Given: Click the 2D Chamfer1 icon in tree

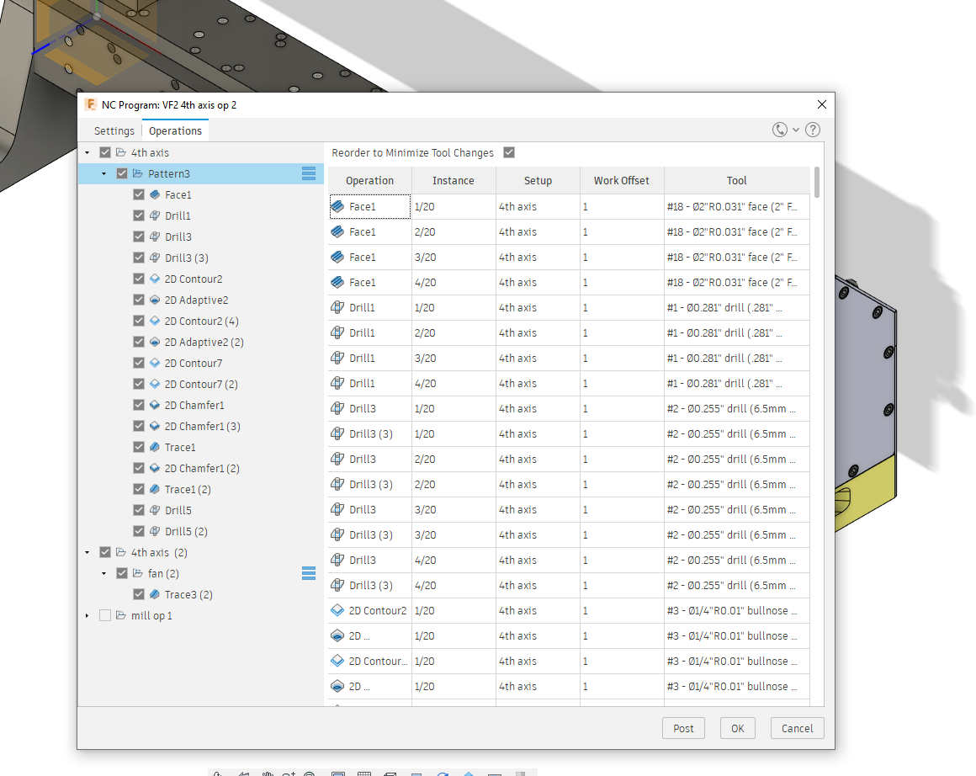Looking at the screenshot, I should point(155,405).
